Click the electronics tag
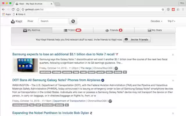This screenshot has width=186, height=116. pos(45,72)
